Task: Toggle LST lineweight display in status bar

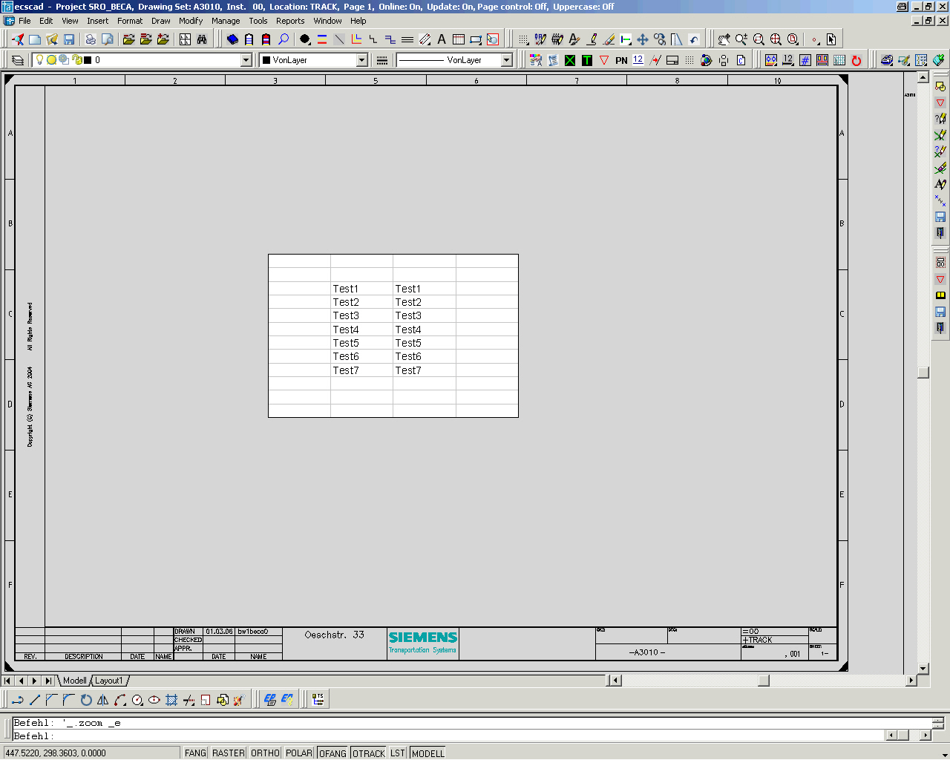Action: pos(398,753)
